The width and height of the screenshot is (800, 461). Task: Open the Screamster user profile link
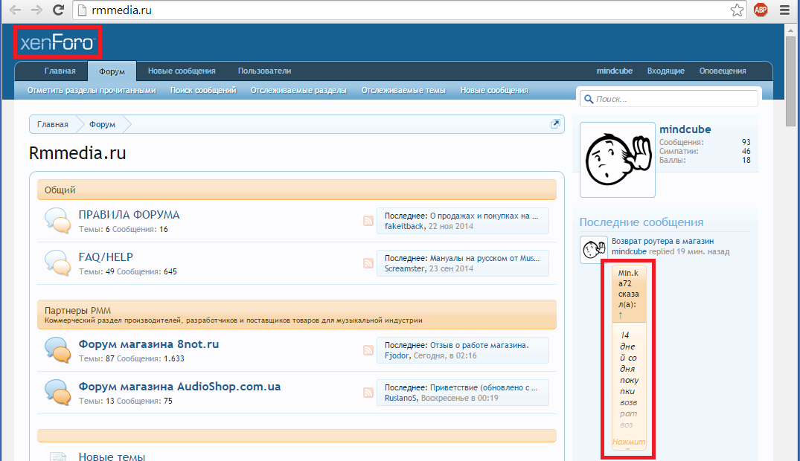(x=405, y=268)
